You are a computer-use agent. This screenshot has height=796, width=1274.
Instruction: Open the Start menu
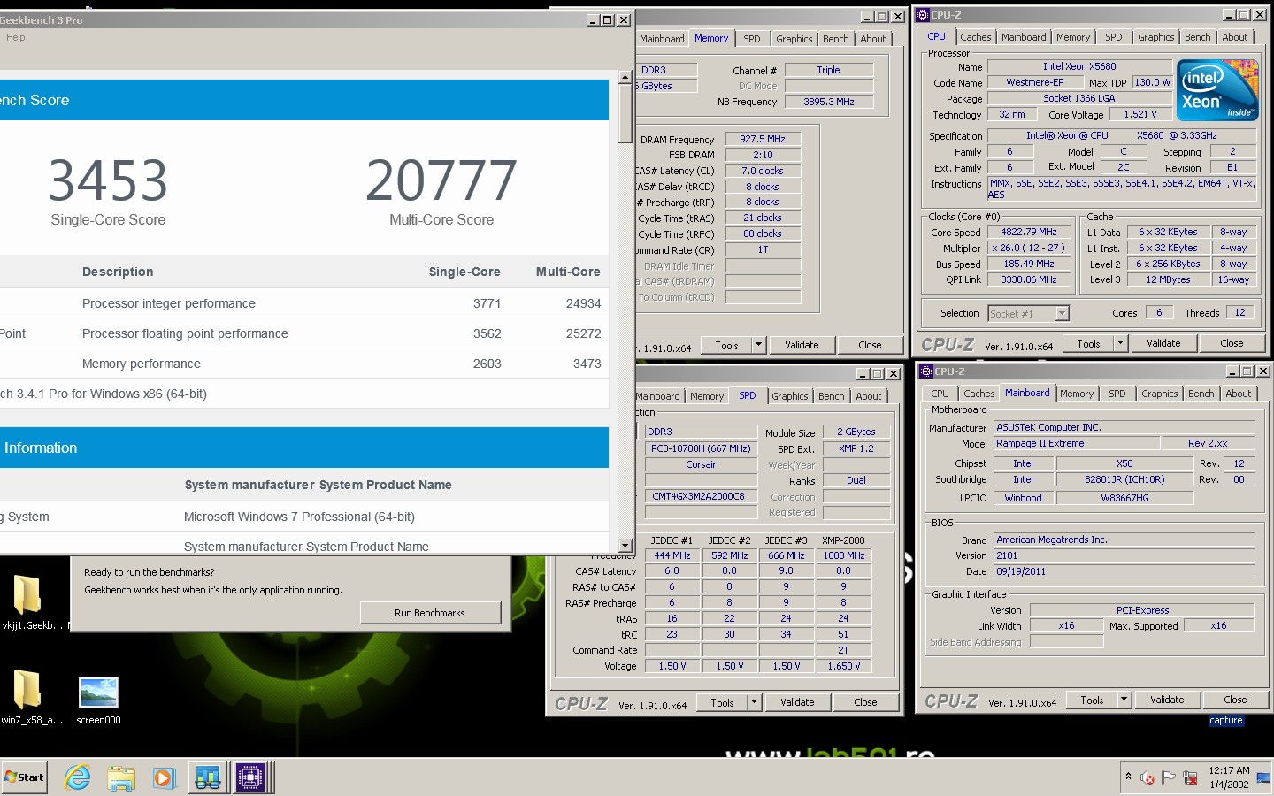pos(24,777)
